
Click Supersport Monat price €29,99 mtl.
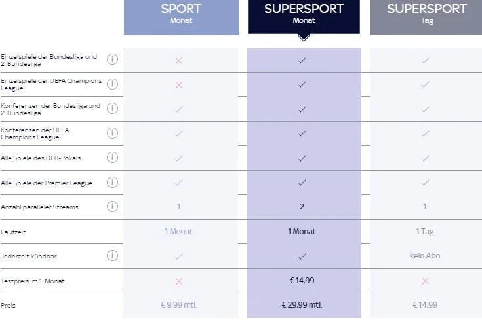(x=302, y=305)
